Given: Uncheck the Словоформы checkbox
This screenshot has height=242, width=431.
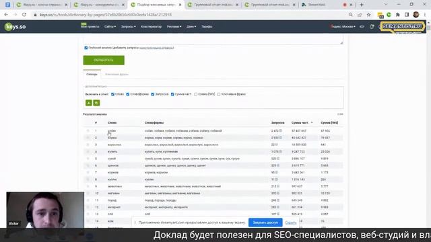Looking at the screenshot, I should tap(128, 94).
